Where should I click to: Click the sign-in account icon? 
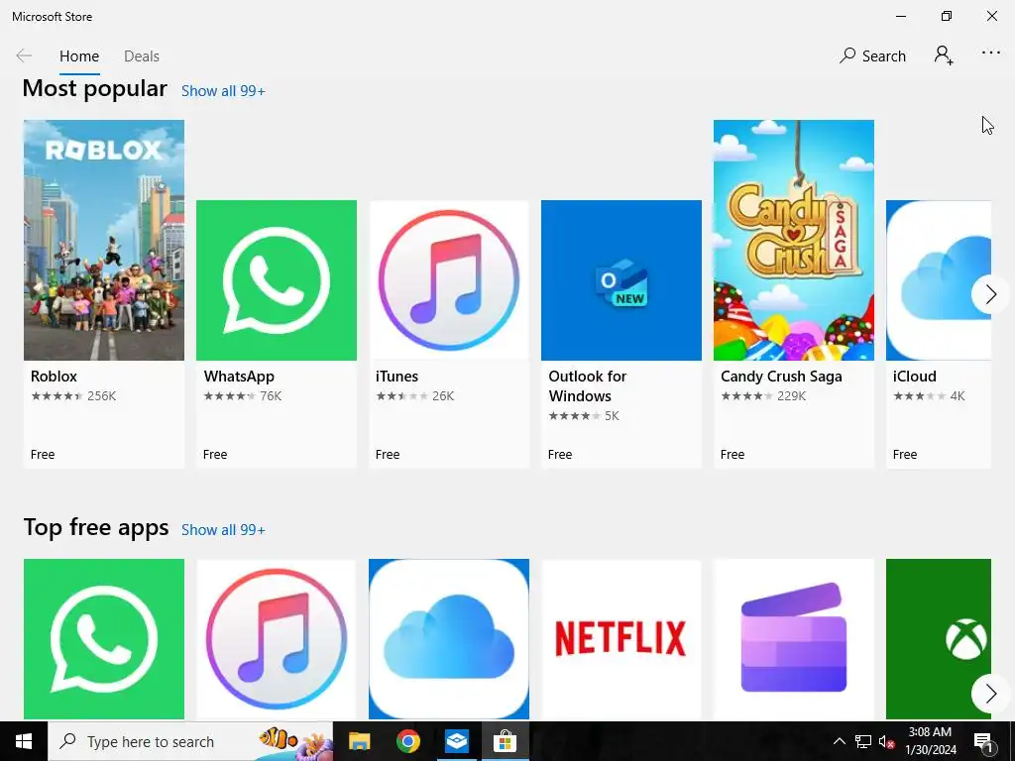coord(944,55)
